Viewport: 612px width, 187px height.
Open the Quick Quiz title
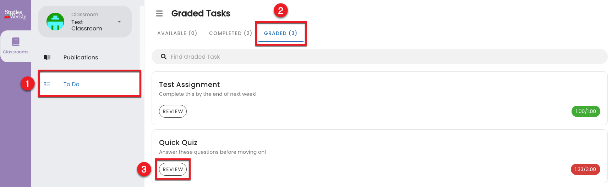(x=178, y=142)
